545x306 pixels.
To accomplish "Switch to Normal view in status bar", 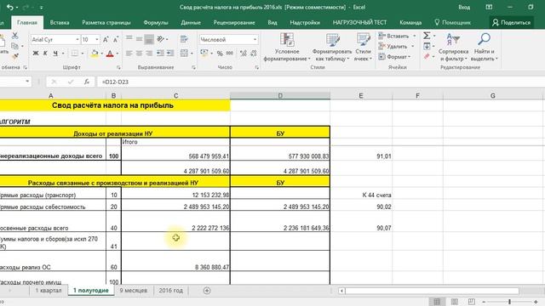I will click(x=437, y=302).
